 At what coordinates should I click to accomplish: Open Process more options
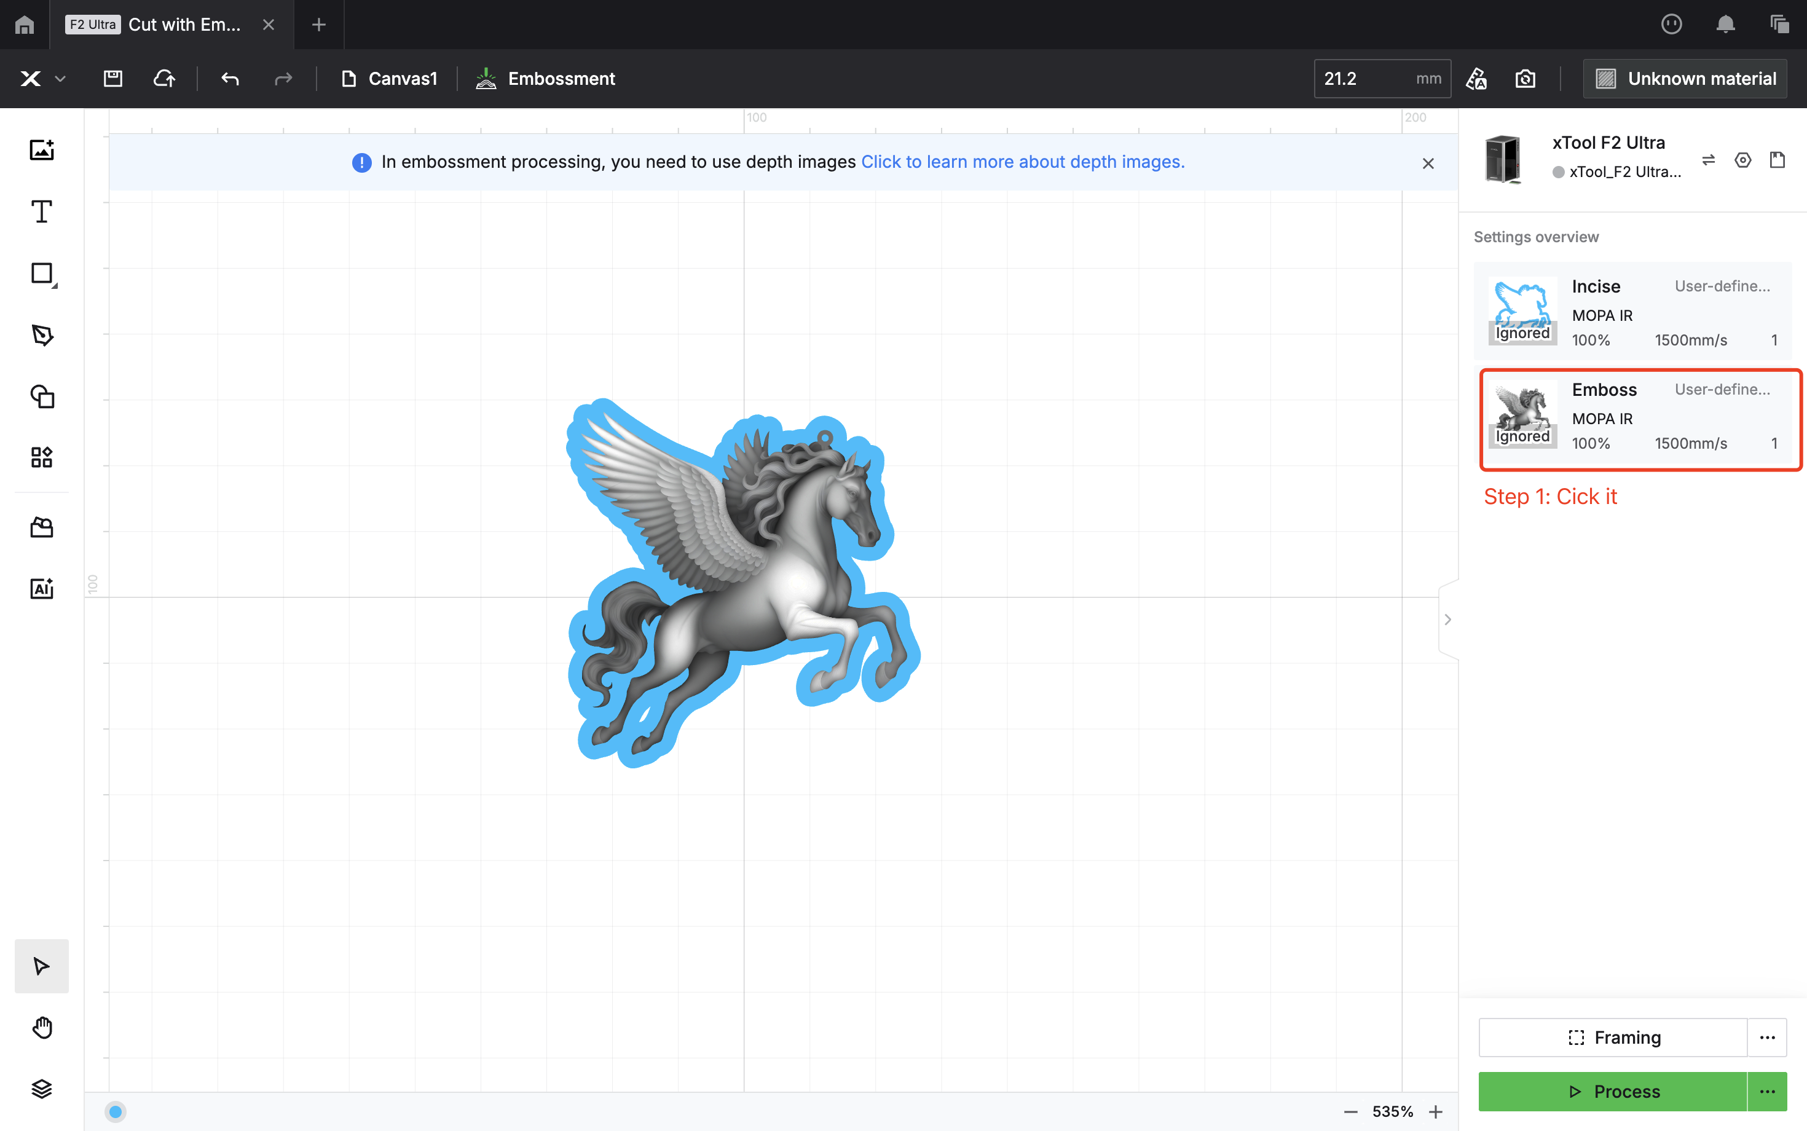coord(1768,1092)
